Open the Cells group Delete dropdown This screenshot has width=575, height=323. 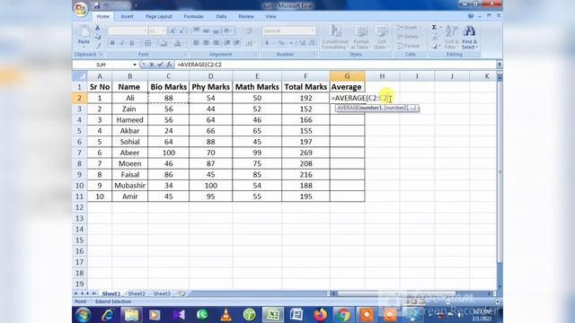[x=409, y=37]
